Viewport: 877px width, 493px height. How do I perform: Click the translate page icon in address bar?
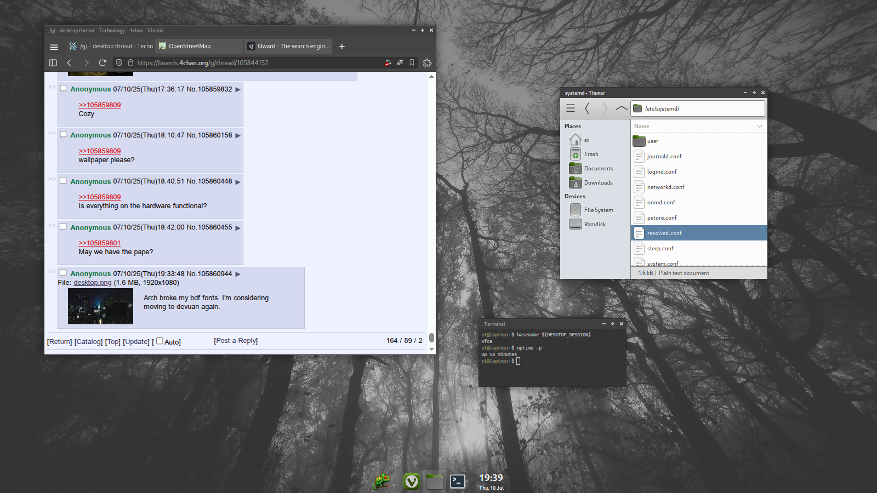tap(400, 63)
